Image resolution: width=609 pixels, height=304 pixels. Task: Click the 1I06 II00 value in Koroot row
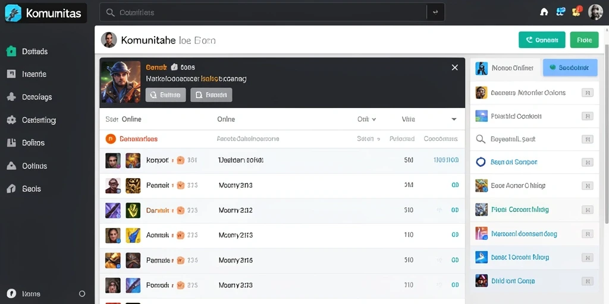[x=446, y=160]
